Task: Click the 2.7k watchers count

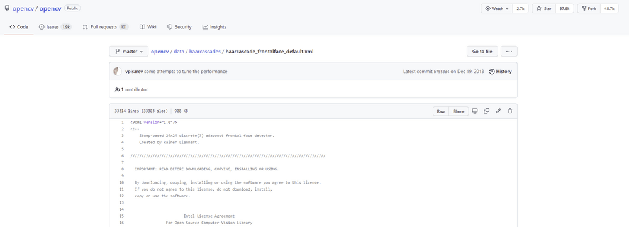Action: coord(520,8)
